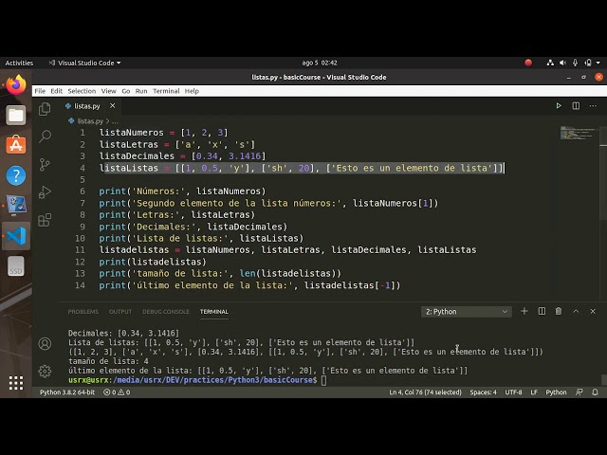This screenshot has height=455, width=607.
Task: Open the Terminal menu
Action: click(166, 91)
